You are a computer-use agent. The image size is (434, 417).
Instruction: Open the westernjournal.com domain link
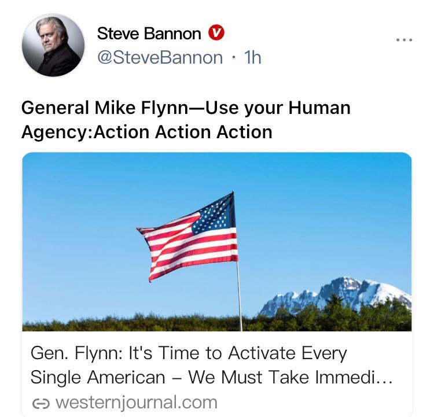coord(137,403)
